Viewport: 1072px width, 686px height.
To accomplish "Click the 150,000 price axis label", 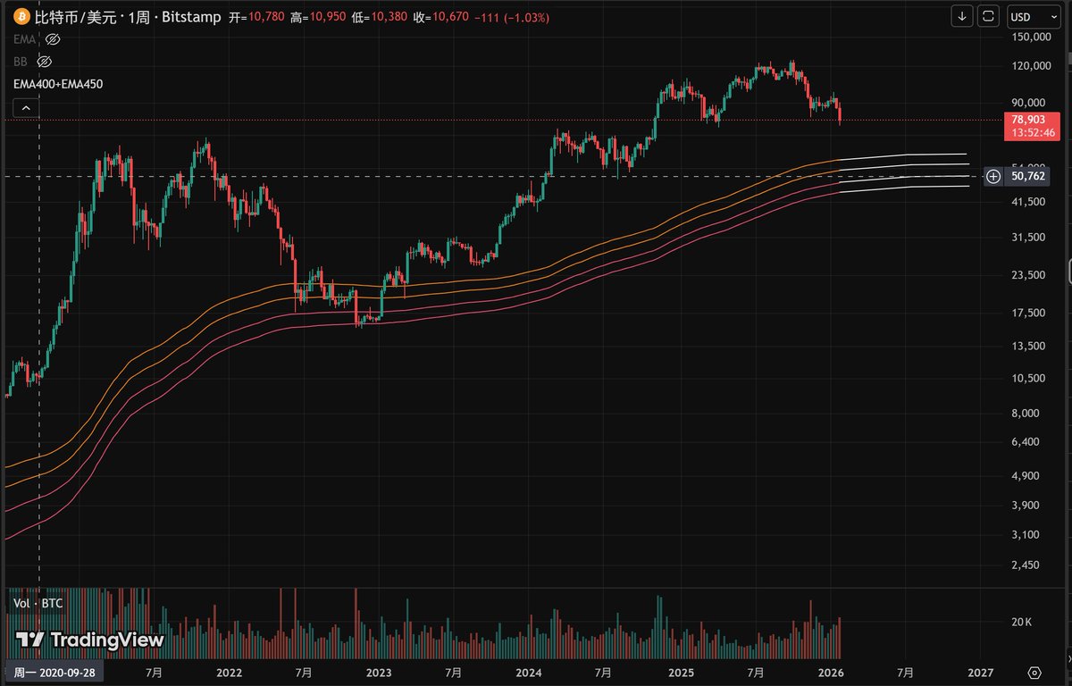I will tap(1029, 38).
